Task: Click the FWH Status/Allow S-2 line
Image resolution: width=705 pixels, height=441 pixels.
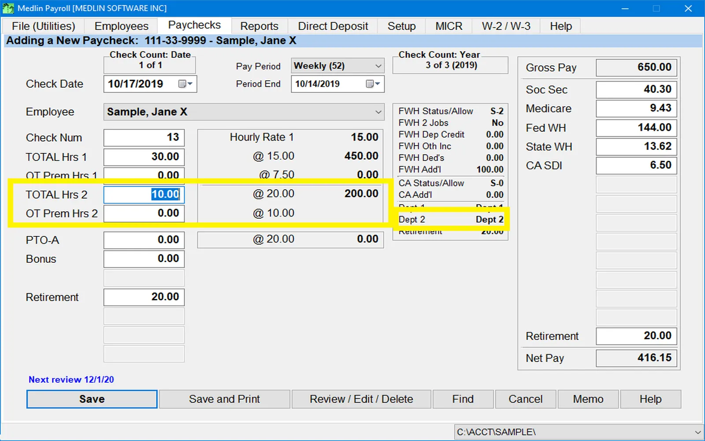Action: tap(451, 111)
